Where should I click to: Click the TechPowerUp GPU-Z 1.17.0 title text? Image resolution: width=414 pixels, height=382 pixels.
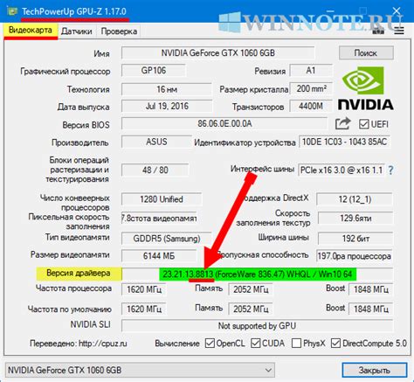(x=74, y=11)
